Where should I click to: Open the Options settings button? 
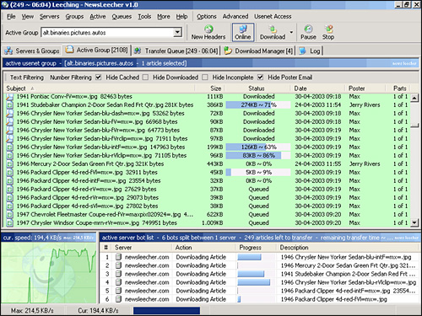[207, 17]
